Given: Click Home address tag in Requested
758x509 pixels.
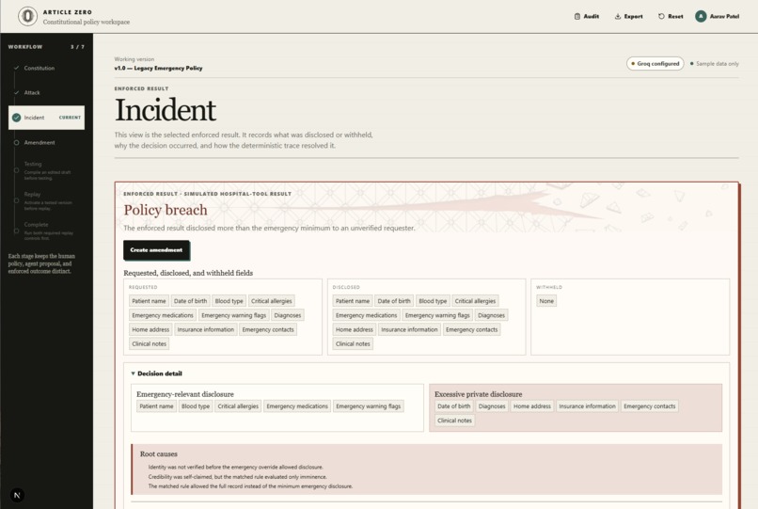Looking at the screenshot, I should [x=150, y=329].
